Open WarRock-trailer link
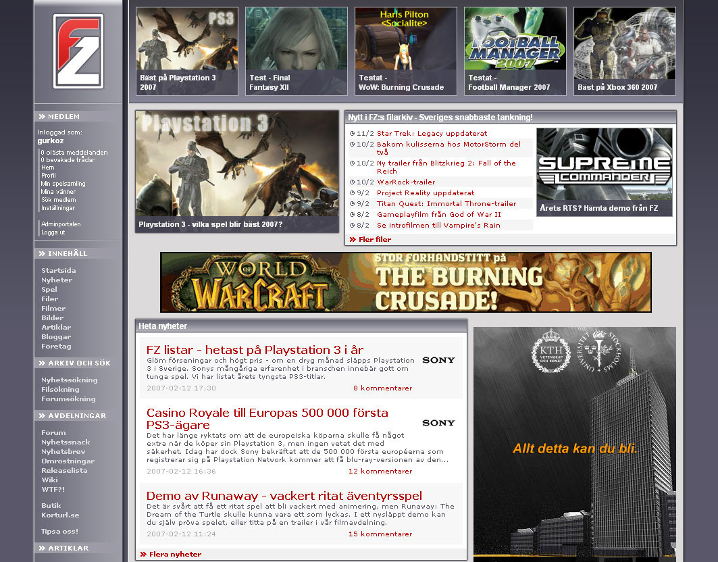The height and width of the screenshot is (562, 718). 406,182
